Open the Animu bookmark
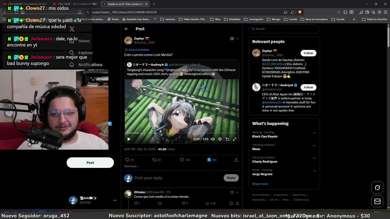The image size is (390, 219). (x=113, y=19)
